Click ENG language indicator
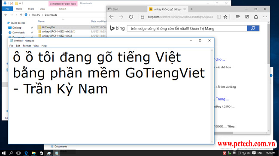The image size is (279, 156). (260, 153)
